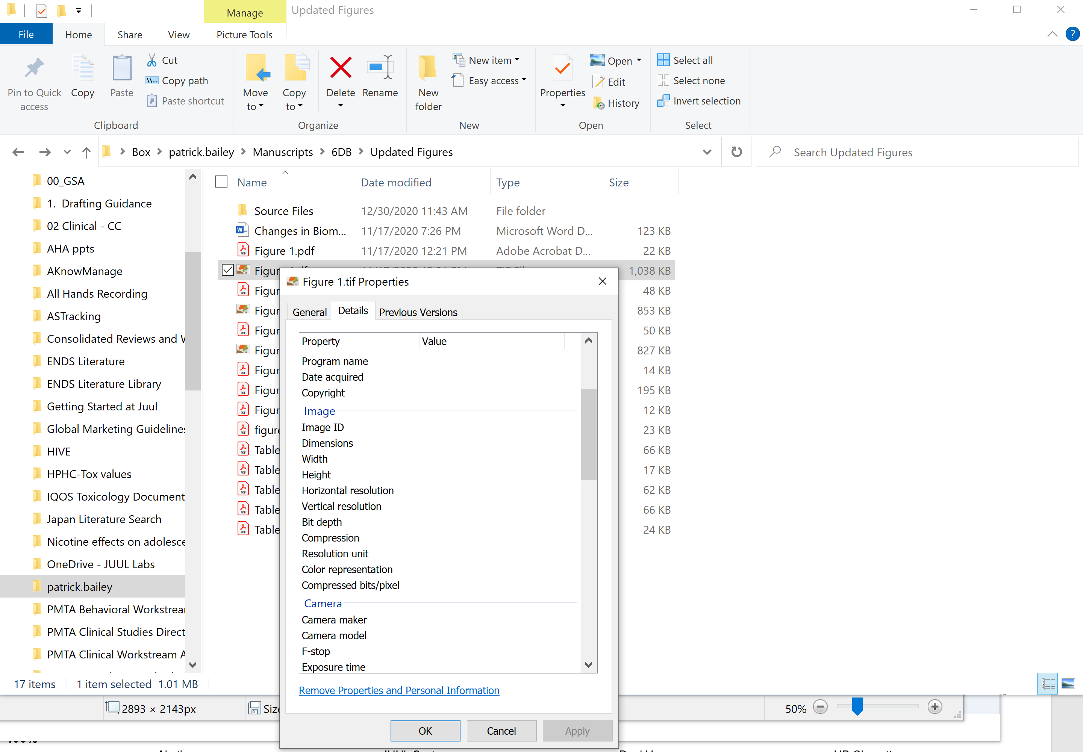Click Remove Properties and Personal Information link
The image size is (1083, 752).
(x=399, y=690)
